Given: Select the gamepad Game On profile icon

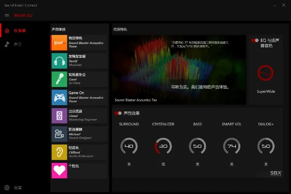Looking at the screenshot, I should 59,98.
